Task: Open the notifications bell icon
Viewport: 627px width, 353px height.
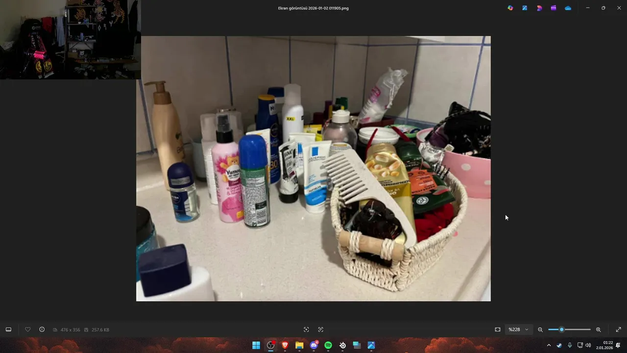Action: pos(618,345)
